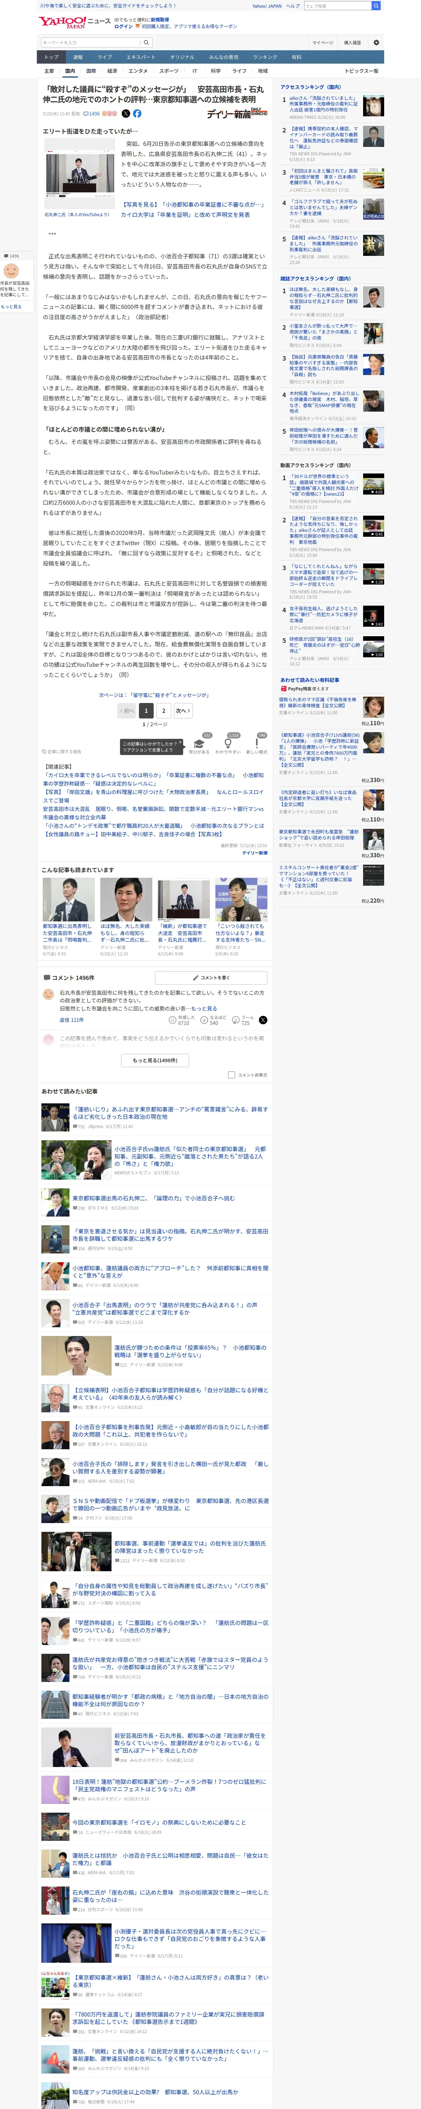Select the ライブ tab in the blue nav bar
Screen dimensions: 421x2109
pos(105,57)
